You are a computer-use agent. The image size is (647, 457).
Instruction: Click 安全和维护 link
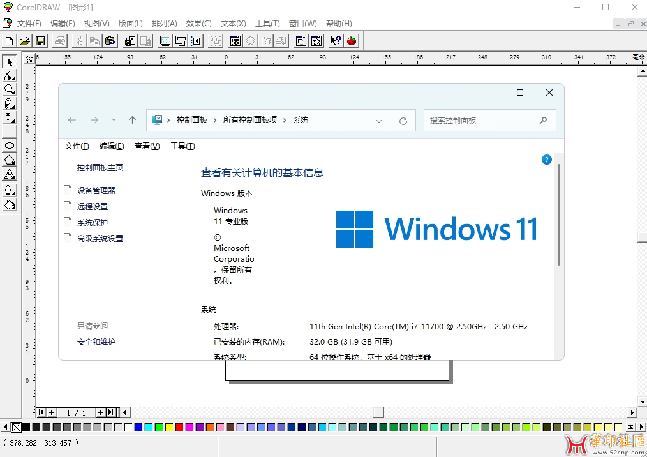click(x=96, y=342)
